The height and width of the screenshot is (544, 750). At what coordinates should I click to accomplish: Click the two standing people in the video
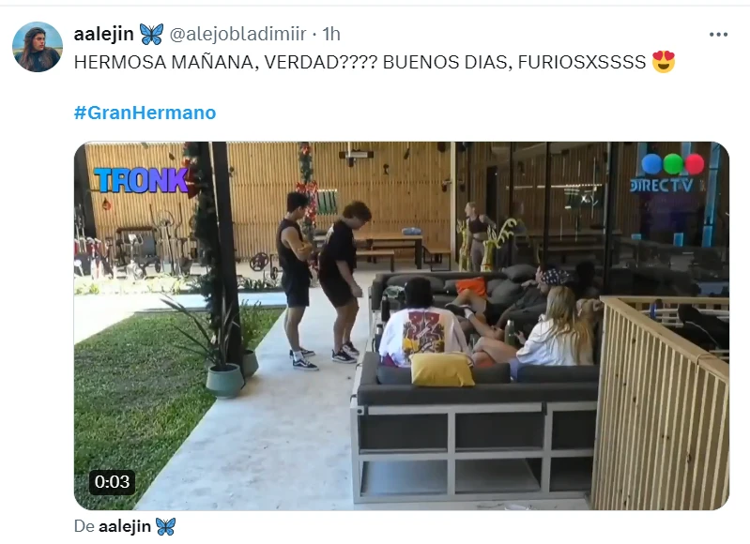point(324,280)
